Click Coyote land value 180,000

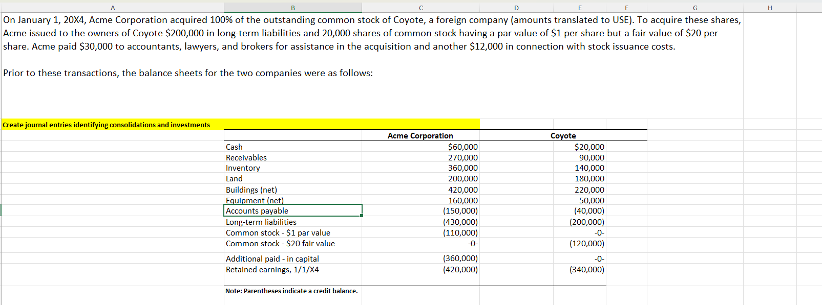click(580, 178)
